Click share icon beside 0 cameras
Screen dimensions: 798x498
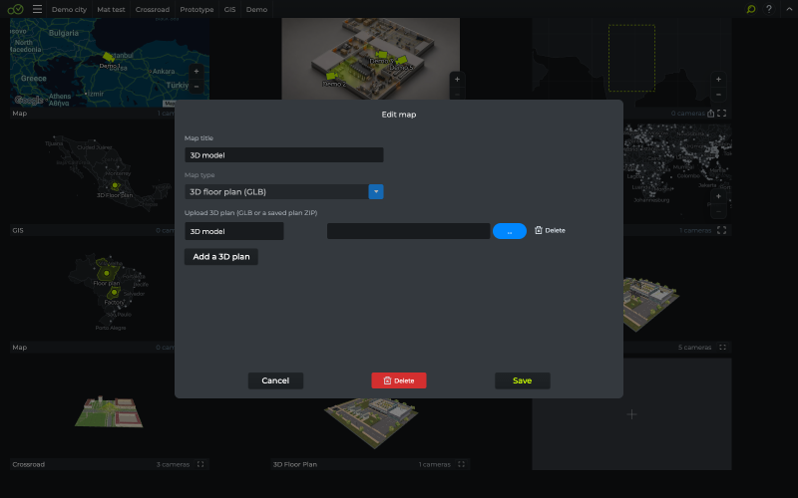710,114
